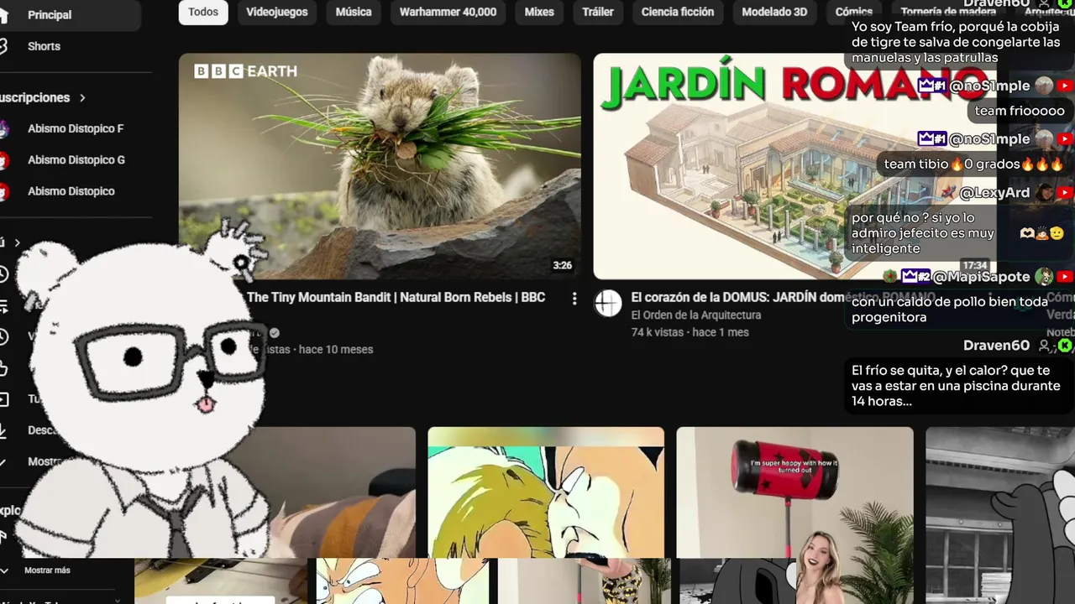Open Abismo Distopico F channel
The image size is (1075, 604).
pyautogui.click(x=76, y=128)
